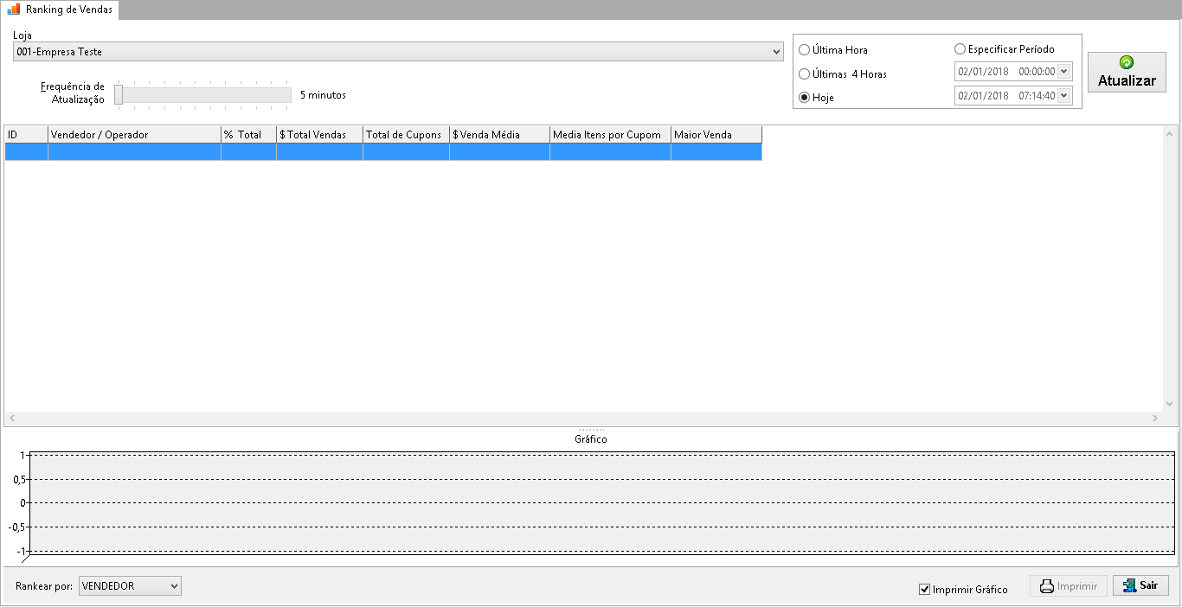Click the '5 minutos' frequency label
The width and height of the screenshot is (1182, 607).
(323, 95)
